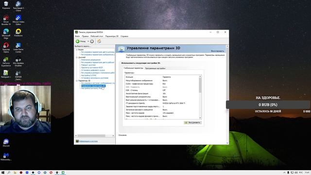
Task: Open the Back button history dropdown arrow
Action: pyautogui.click(x=88, y=41)
